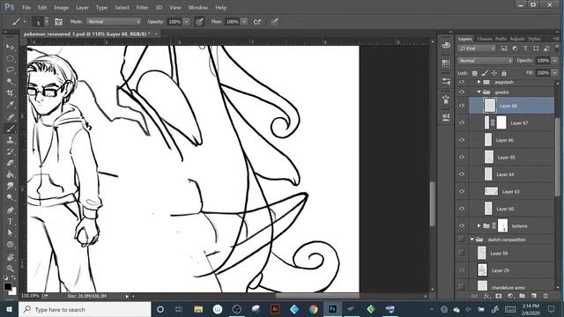Screen dimensions: 564x317
Task: Toggle visibility of goodra group
Action: pos(462,92)
